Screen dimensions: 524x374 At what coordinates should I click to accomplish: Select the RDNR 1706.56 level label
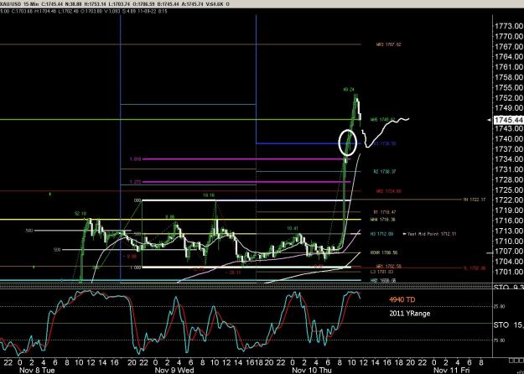tap(384, 252)
